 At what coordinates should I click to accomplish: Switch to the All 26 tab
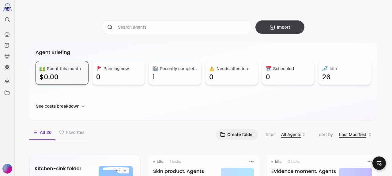pos(43,132)
